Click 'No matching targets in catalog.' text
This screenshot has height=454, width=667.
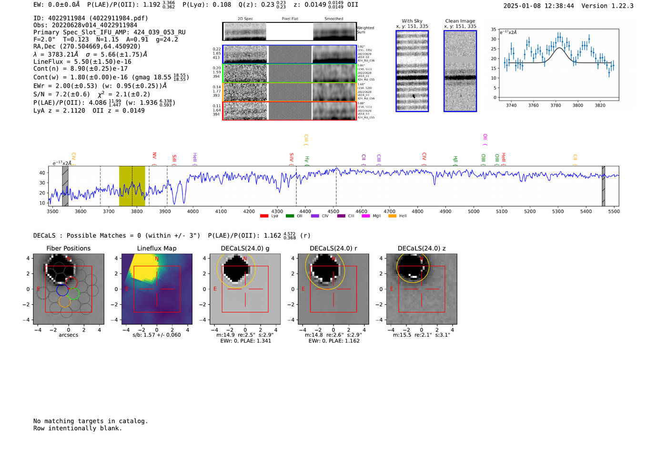coord(91,421)
